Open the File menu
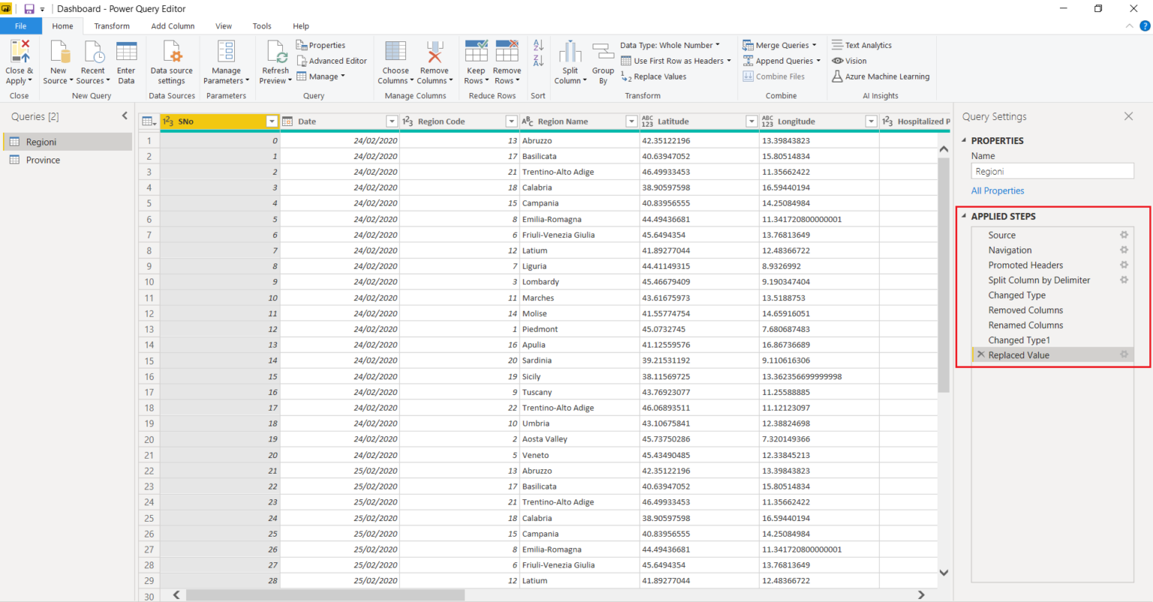The image size is (1153, 602). [20, 26]
